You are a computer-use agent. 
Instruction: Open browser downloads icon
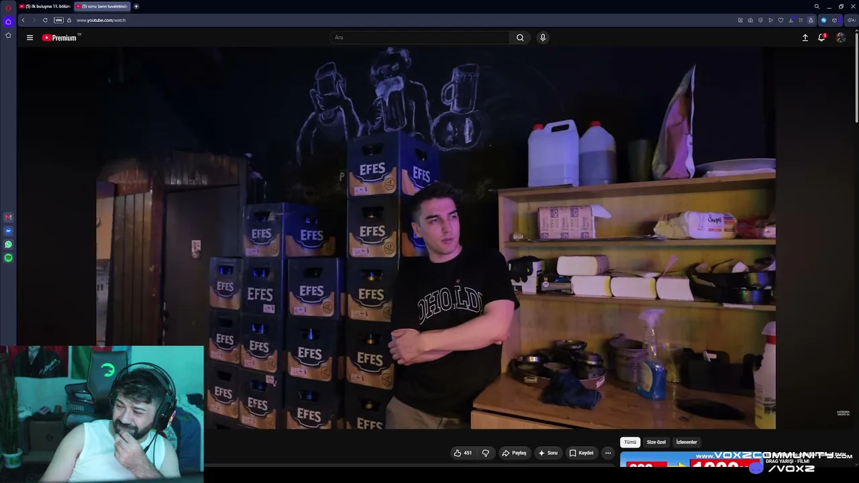(791, 20)
